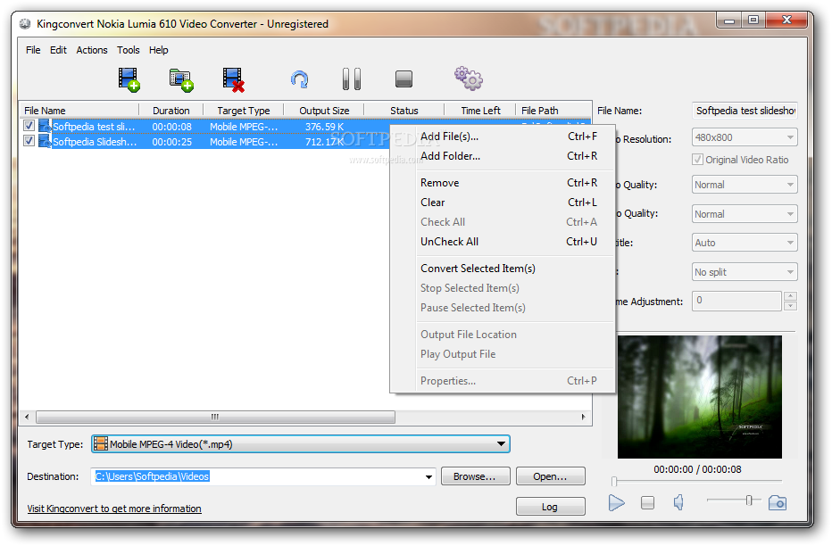The height and width of the screenshot is (546, 832).
Task: Click the File Name column header
Action: click(x=79, y=111)
